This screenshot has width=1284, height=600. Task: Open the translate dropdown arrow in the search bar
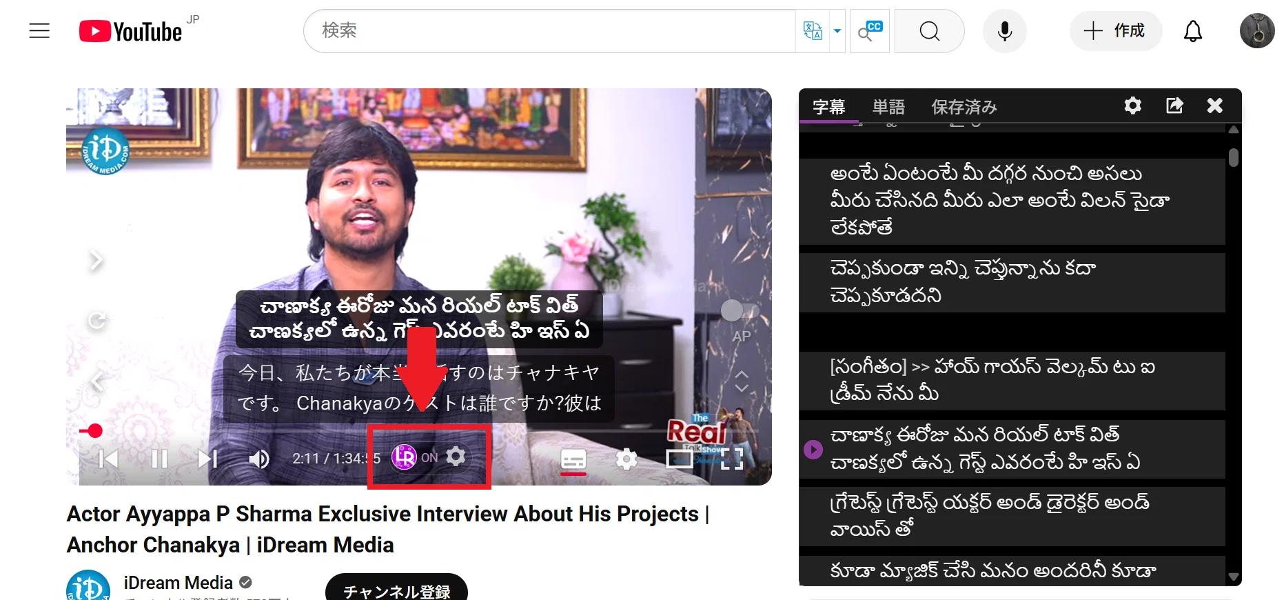[x=837, y=31]
